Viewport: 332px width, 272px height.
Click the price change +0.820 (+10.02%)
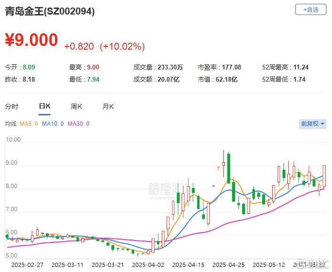104,46
